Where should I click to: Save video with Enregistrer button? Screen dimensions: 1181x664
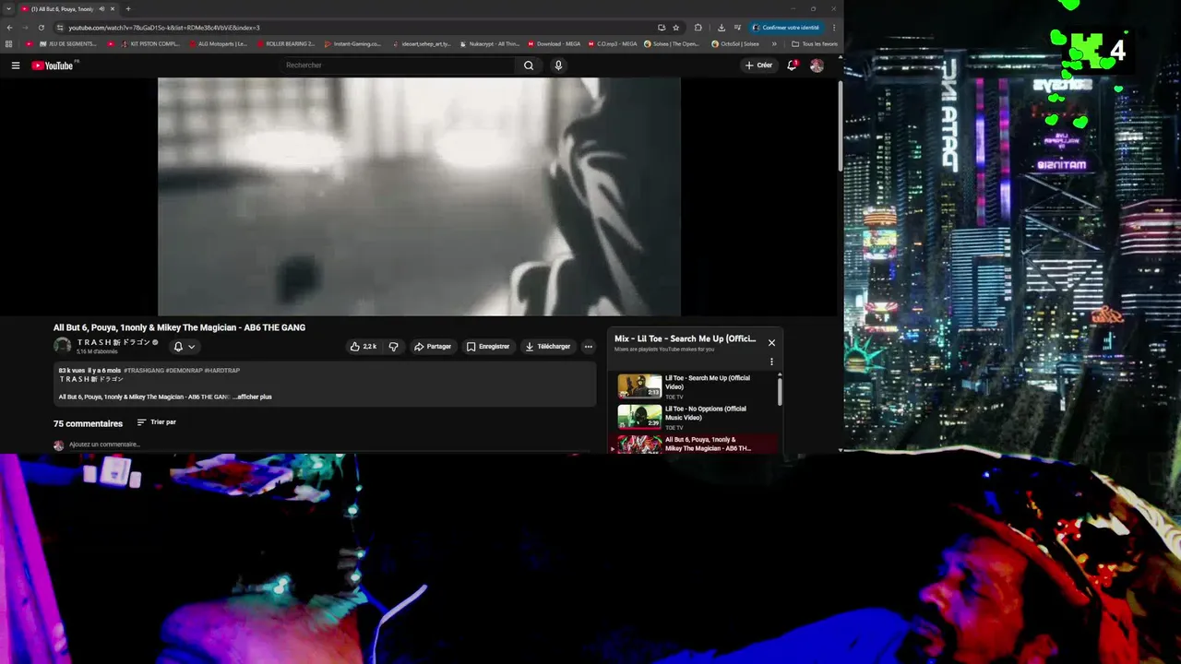(488, 347)
